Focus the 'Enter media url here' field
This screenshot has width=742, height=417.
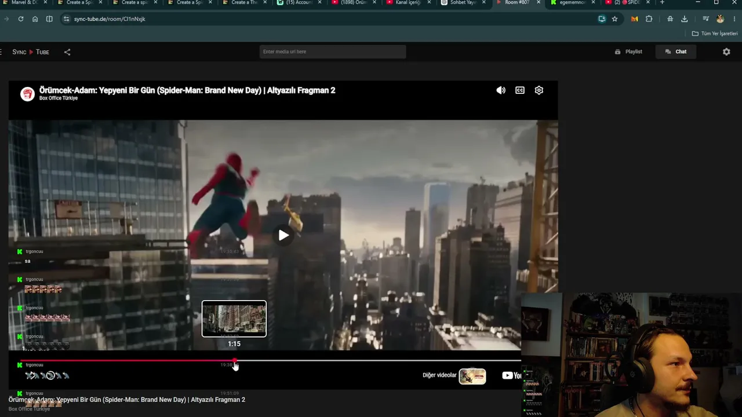(333, 52)
